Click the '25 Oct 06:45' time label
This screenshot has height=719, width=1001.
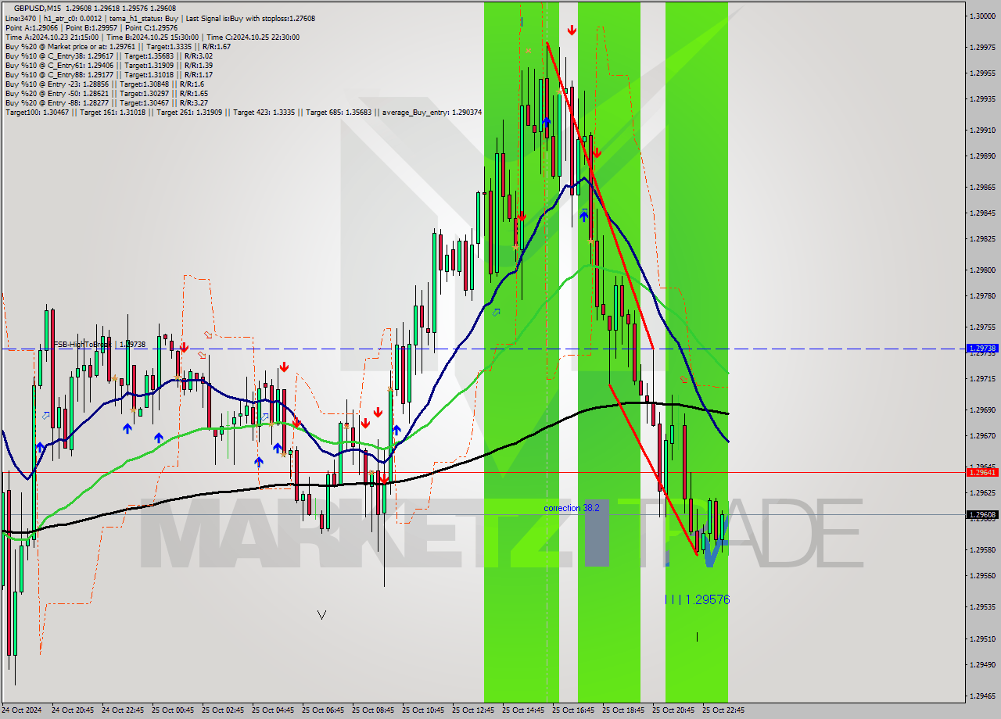coord(323,710)
